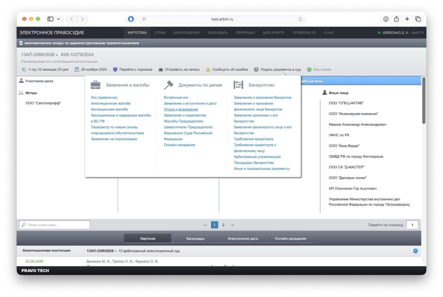Click the vertical scrollbar on page right
443x297 pixels.
tap(424, 100)
